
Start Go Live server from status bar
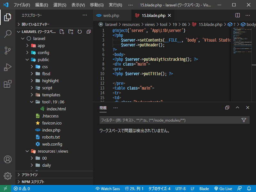click(x=223, y=189)
